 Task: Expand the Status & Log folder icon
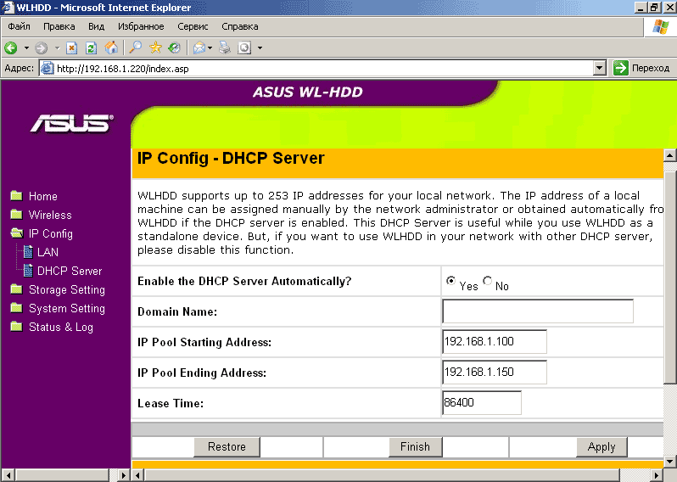(x=16, y=327)
